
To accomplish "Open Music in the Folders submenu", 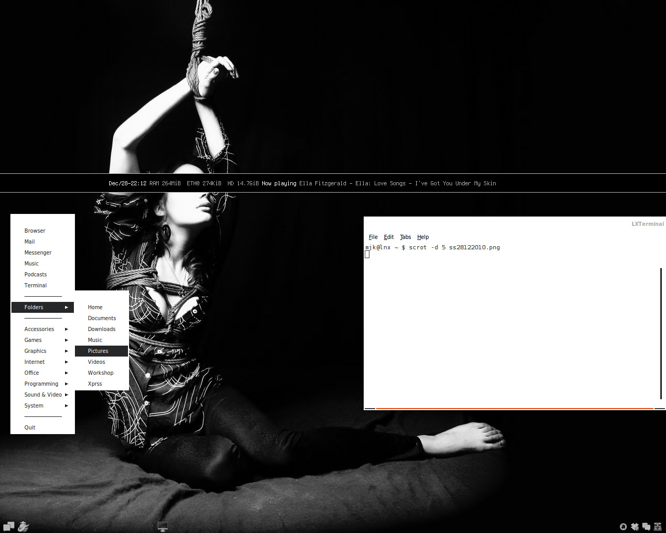I will click(101, 340).
